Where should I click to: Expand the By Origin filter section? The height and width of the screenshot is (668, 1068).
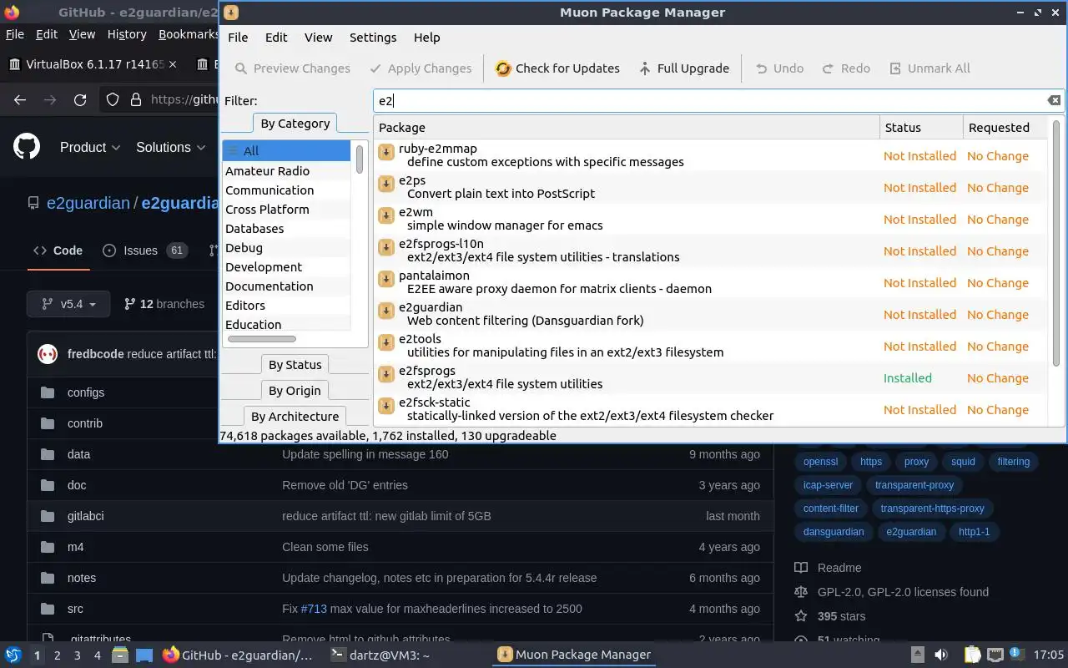[295, 391]
